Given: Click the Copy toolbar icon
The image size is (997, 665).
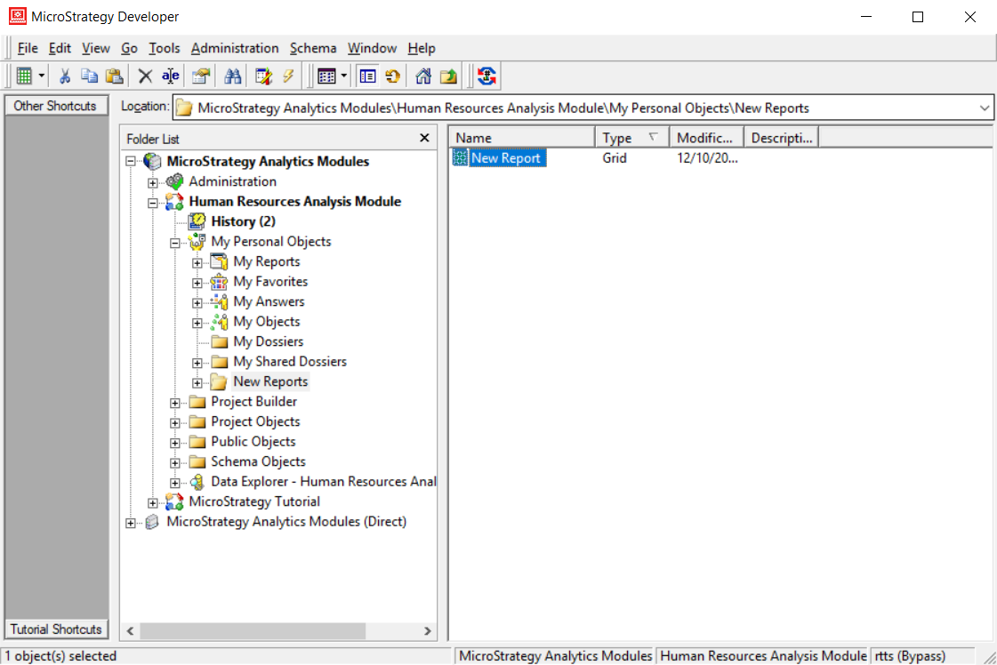Looking at the screenshot, I should coord(89,76).
